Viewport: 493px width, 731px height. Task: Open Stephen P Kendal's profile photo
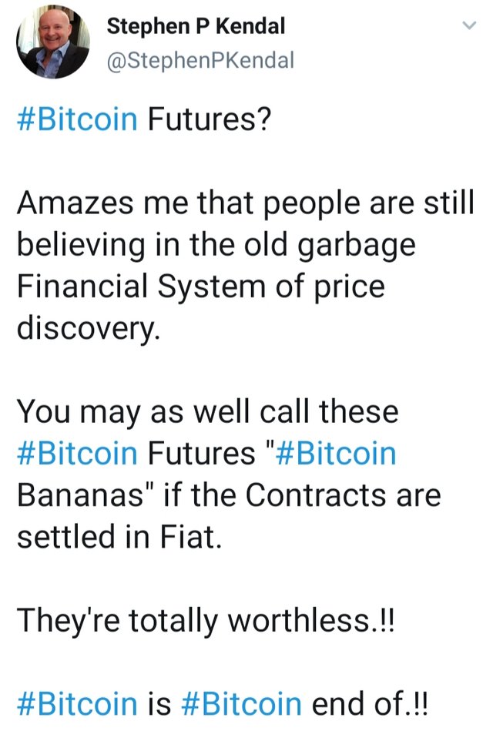[53, 44]
